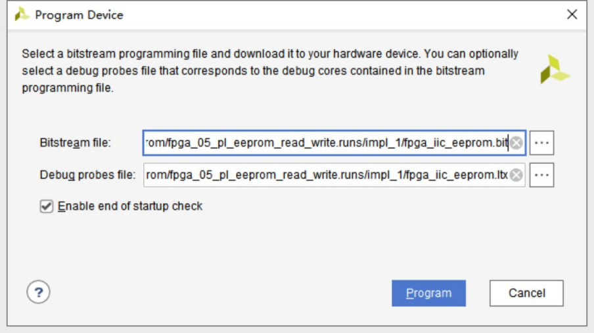Viewport: 594px width, 333px height.
Task: Click the 'Enable end of startup check' label
Action: [130, 206]
